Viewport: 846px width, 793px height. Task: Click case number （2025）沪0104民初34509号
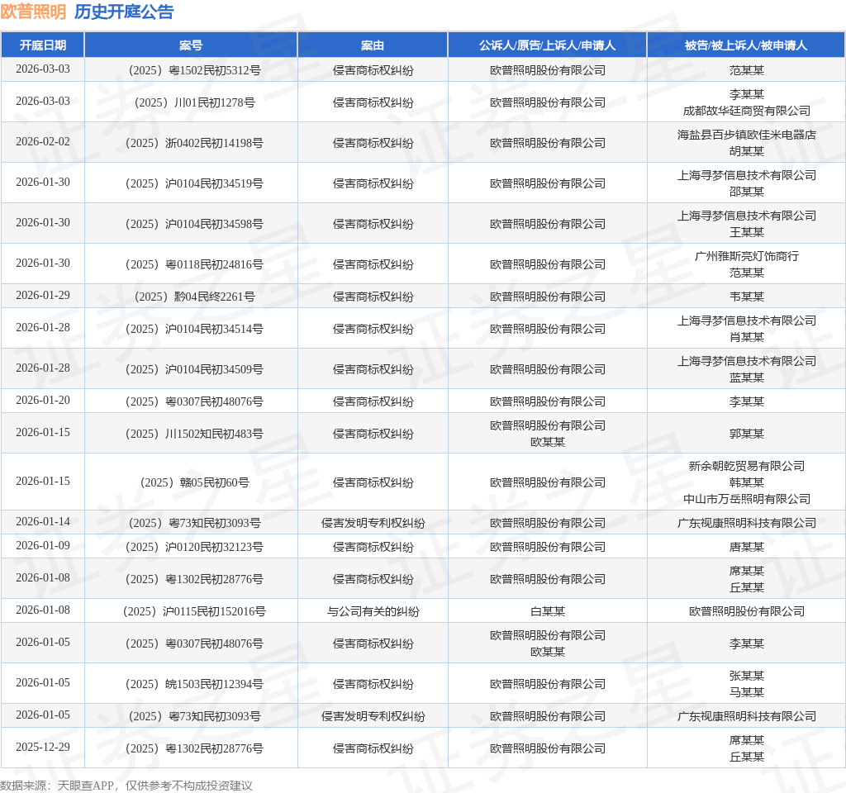(195, 369)
